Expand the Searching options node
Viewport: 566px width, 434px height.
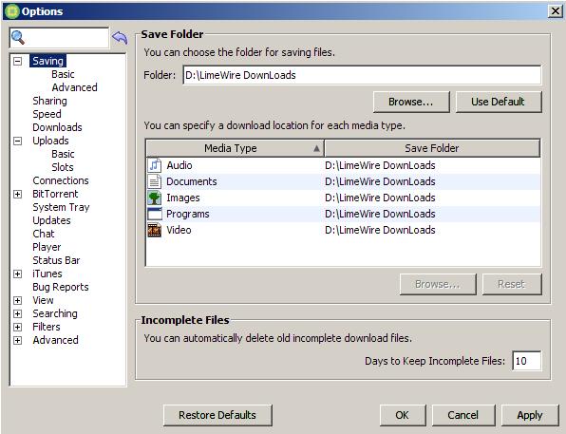[x=17, y=313]
